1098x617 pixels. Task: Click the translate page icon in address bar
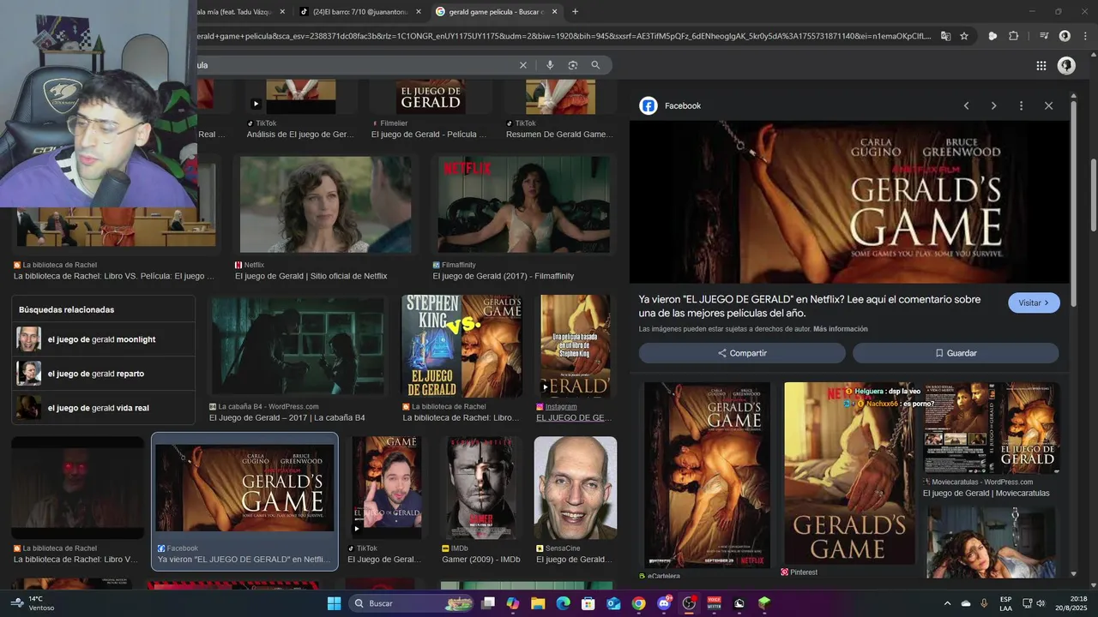[x=945, y=36]
